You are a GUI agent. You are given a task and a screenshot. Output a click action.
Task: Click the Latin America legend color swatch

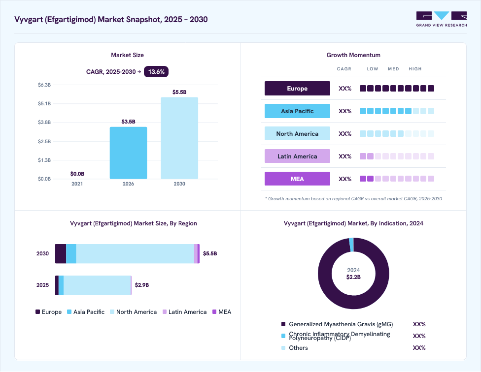pos(165,311)
